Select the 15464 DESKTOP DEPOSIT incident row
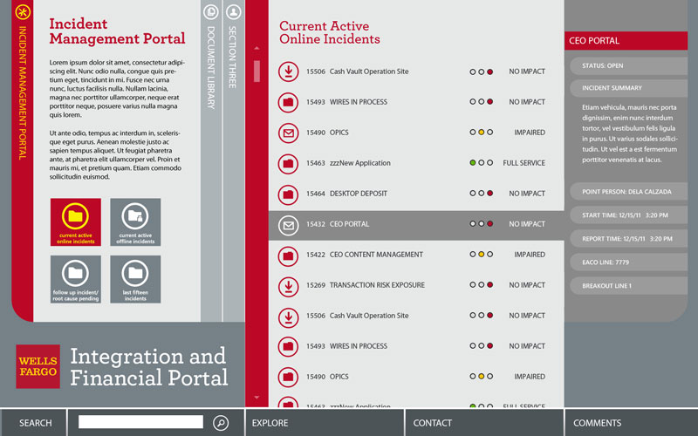Screen dimensions: 698x436 point(416,194)
